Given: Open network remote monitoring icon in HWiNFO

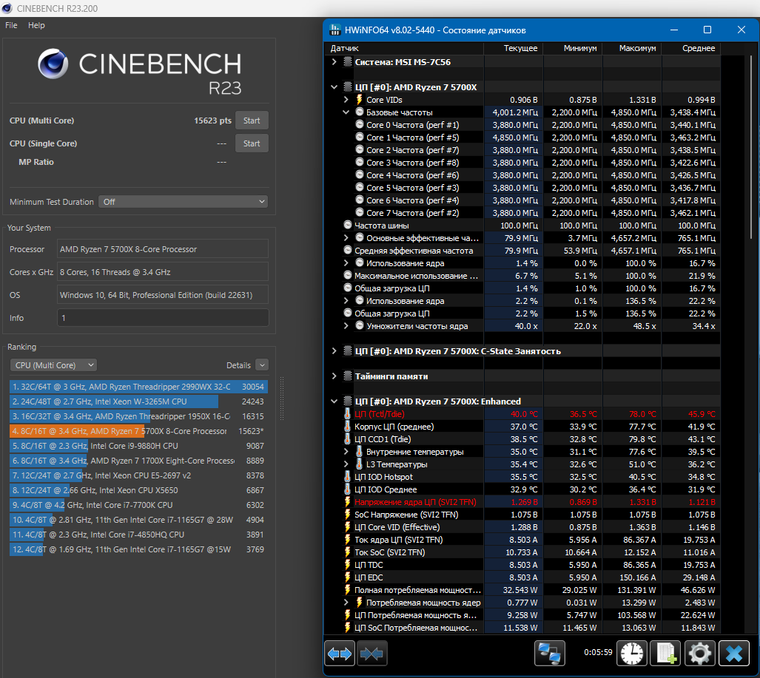Looking at the screenshot, I should (x=550, y=654).
